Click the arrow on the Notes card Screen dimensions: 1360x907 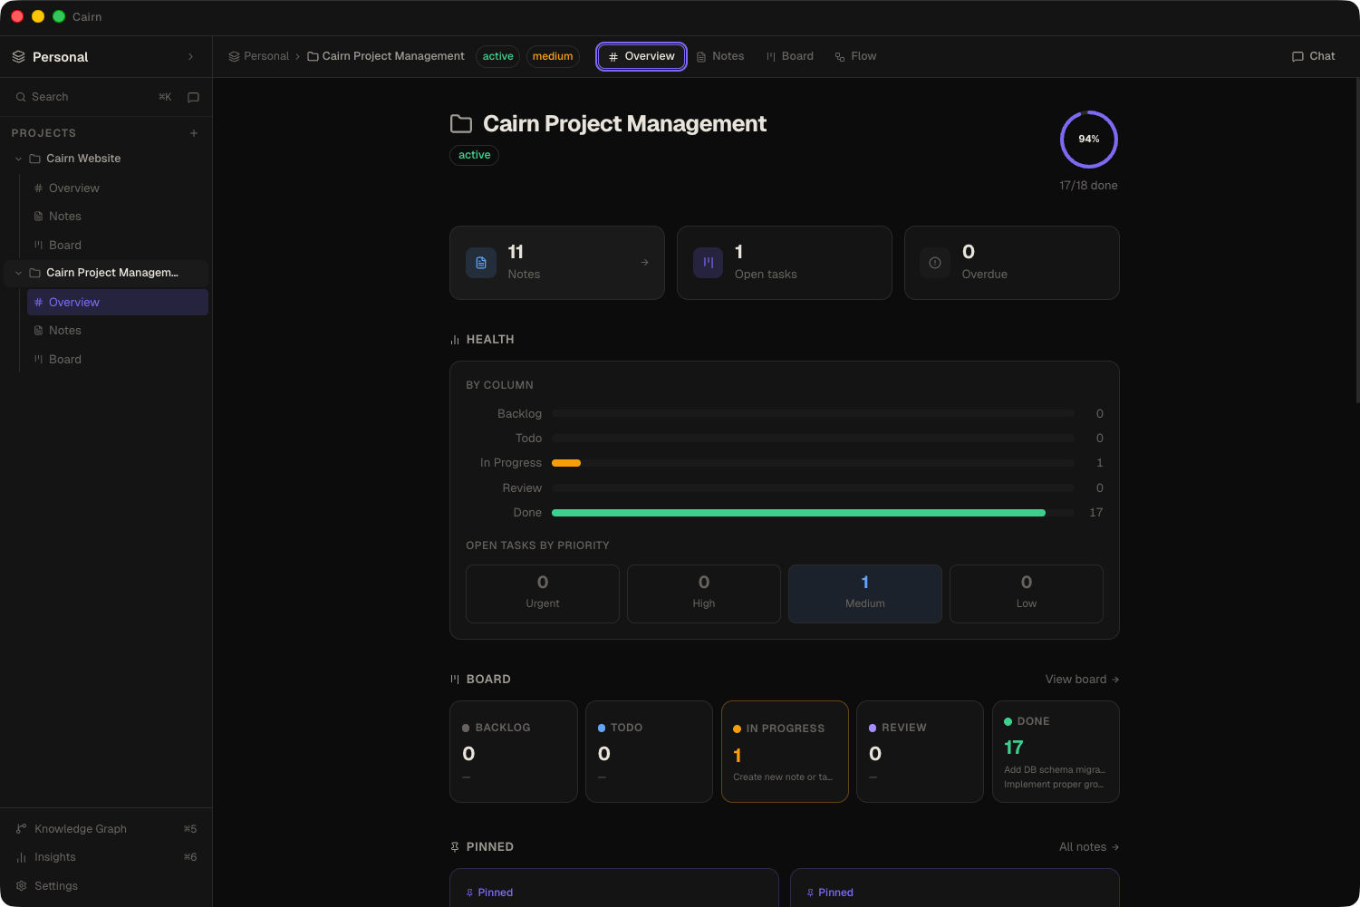pyautogui.click(x=645, y=263)
